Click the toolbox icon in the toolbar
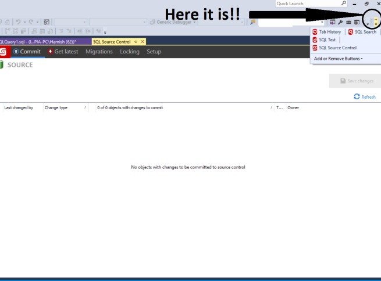This screenshot has height=281, width=381. 348,22
